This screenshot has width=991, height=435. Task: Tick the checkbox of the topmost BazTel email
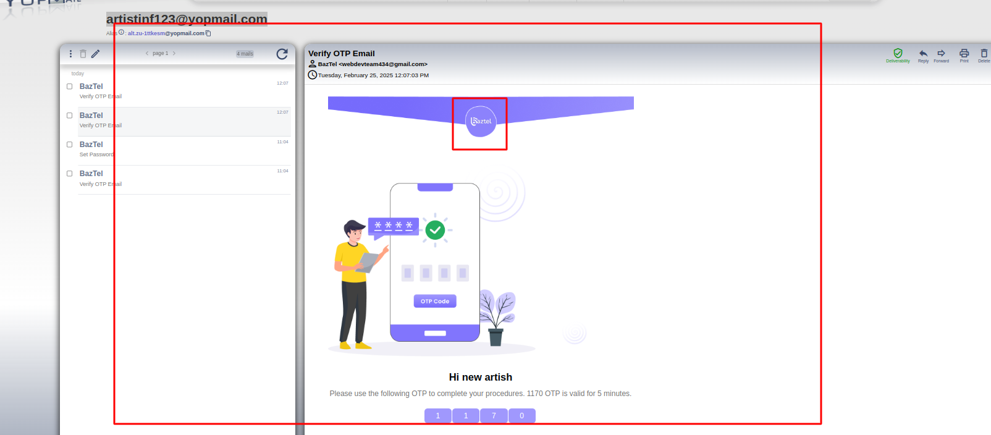[x=70, y=87]
